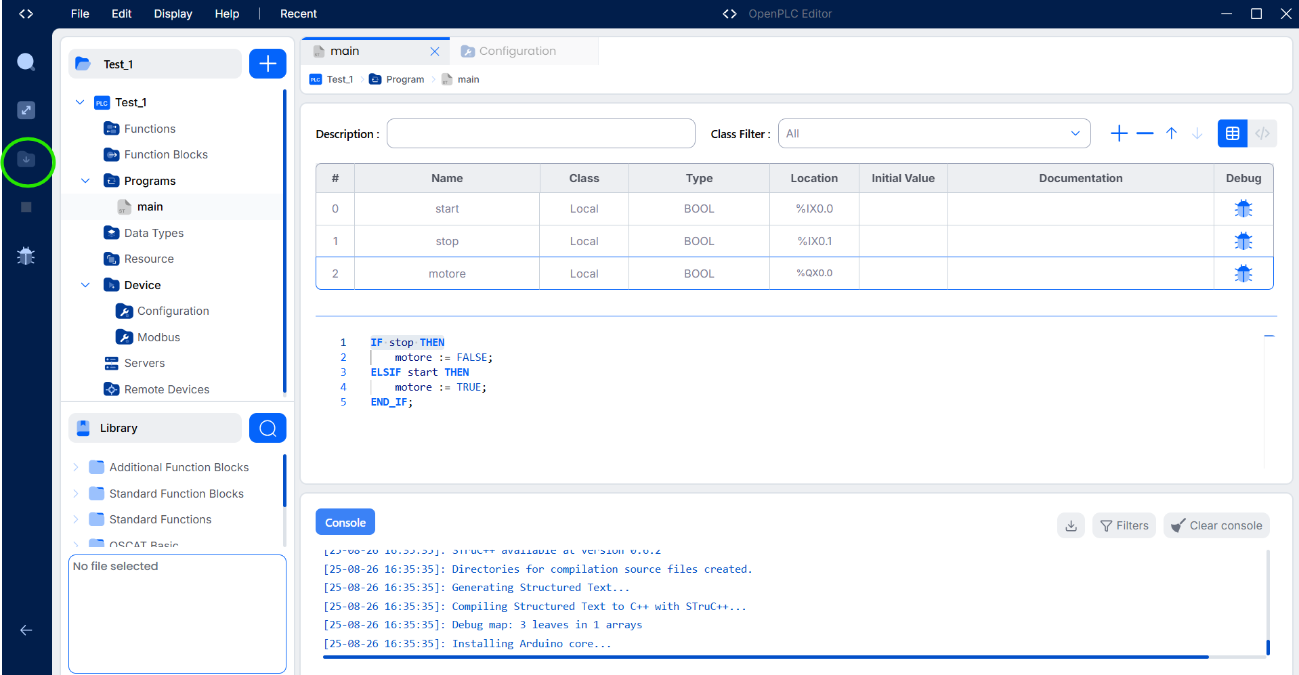The image size is (1299, 675).
Task: Click the motore name cell
Action: point(447,274)
